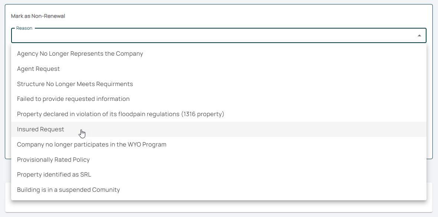Screen dimensions: 438x217
Task: Choose Building is in a suspended Comunity
Action: tap(68, 190)
